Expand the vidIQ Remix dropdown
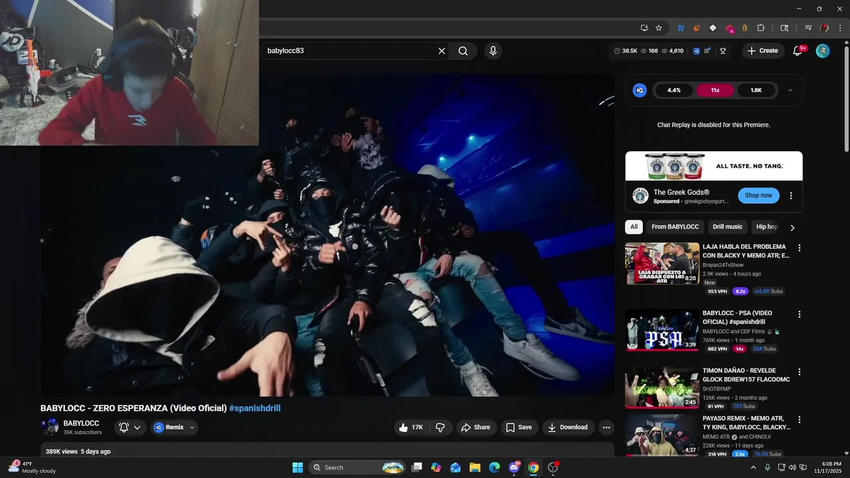850x478 pixels. click(192, 428)
